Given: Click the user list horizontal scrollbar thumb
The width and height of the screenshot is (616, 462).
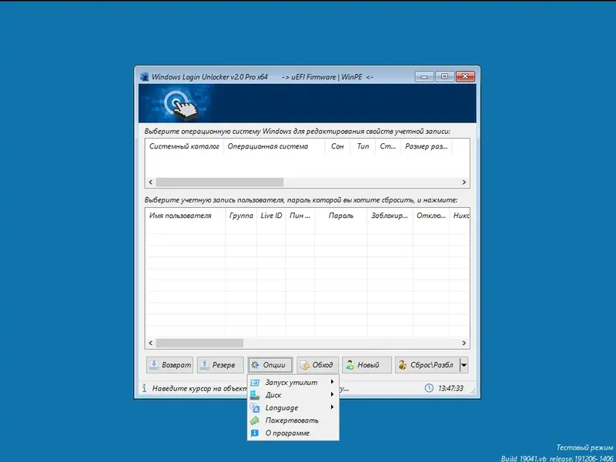Looking at the screenshot, I should [x=199, y=343].
